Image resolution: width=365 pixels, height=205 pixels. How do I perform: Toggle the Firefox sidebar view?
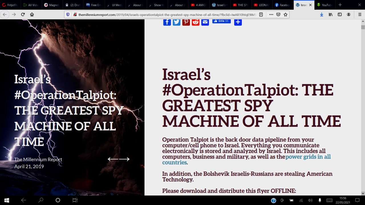[340, 15]
